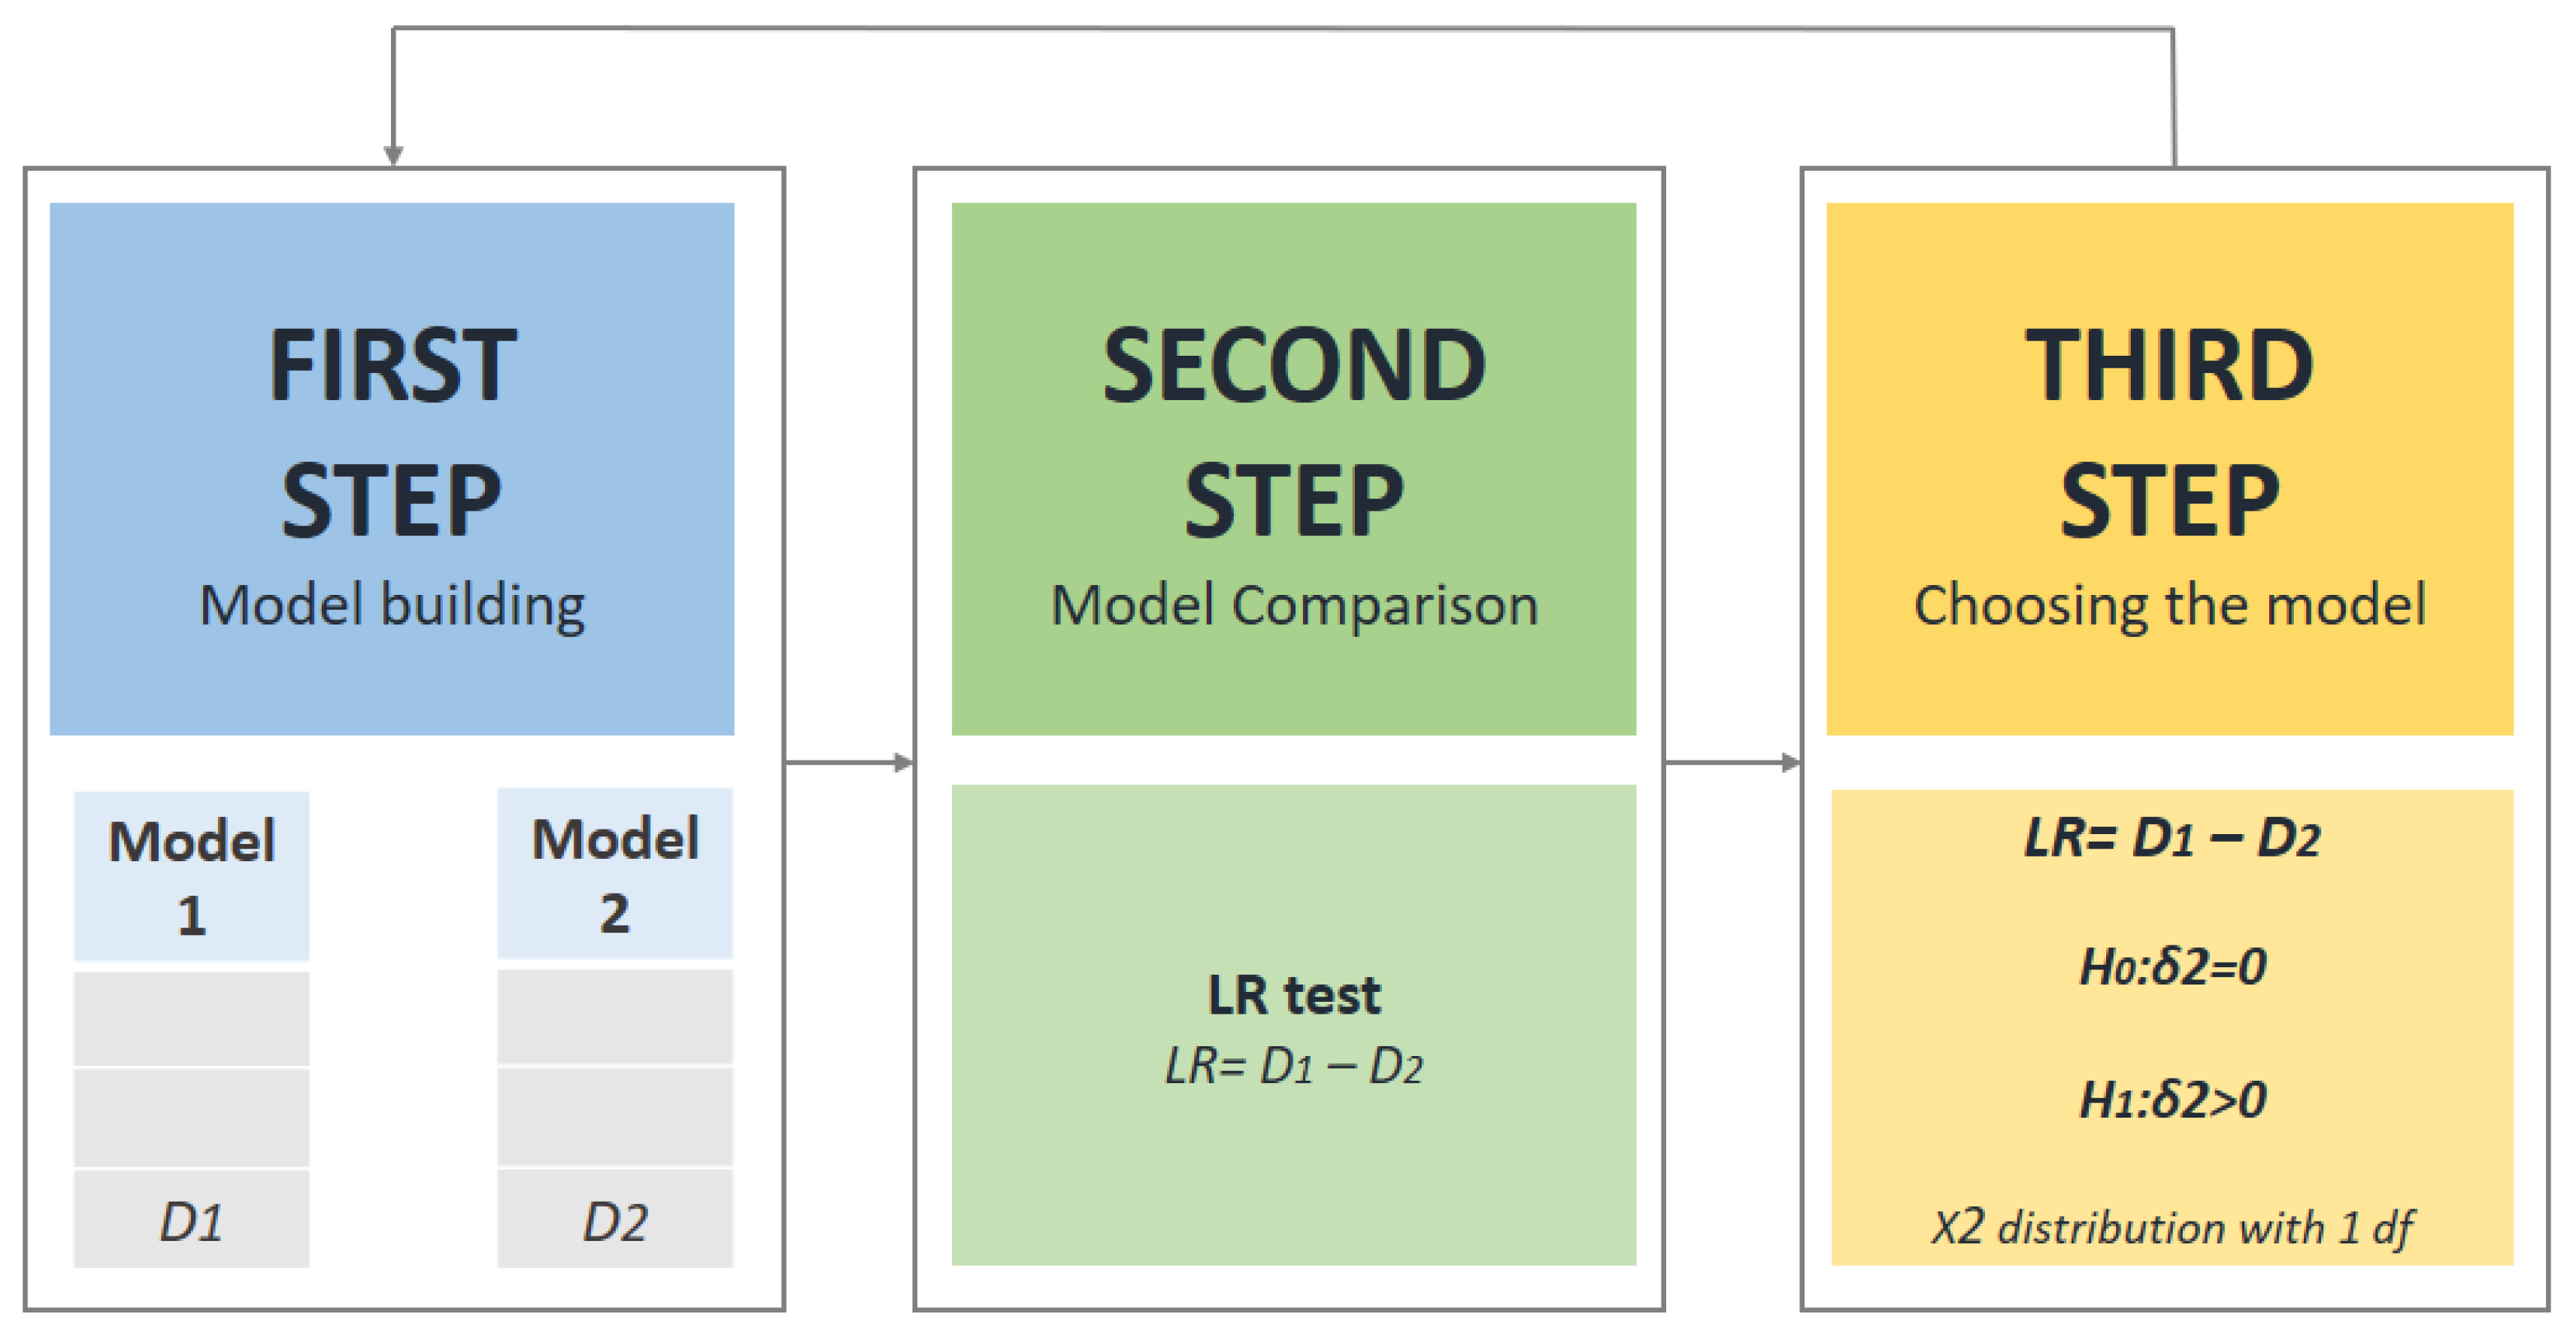This screenshot has width=2576, height=1326.
Task: Click the italic LR= D1 – D2 in green box
Action: click(x=1293, y=1066)
